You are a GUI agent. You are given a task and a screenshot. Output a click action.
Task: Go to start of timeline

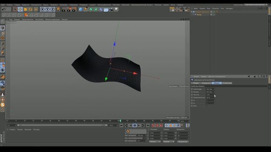122,125
